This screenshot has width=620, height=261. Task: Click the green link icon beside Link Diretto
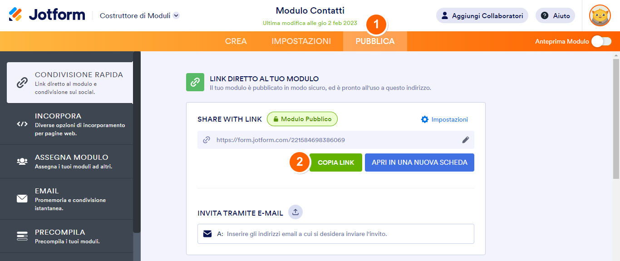pyautogui.click(x=195, y=82)
